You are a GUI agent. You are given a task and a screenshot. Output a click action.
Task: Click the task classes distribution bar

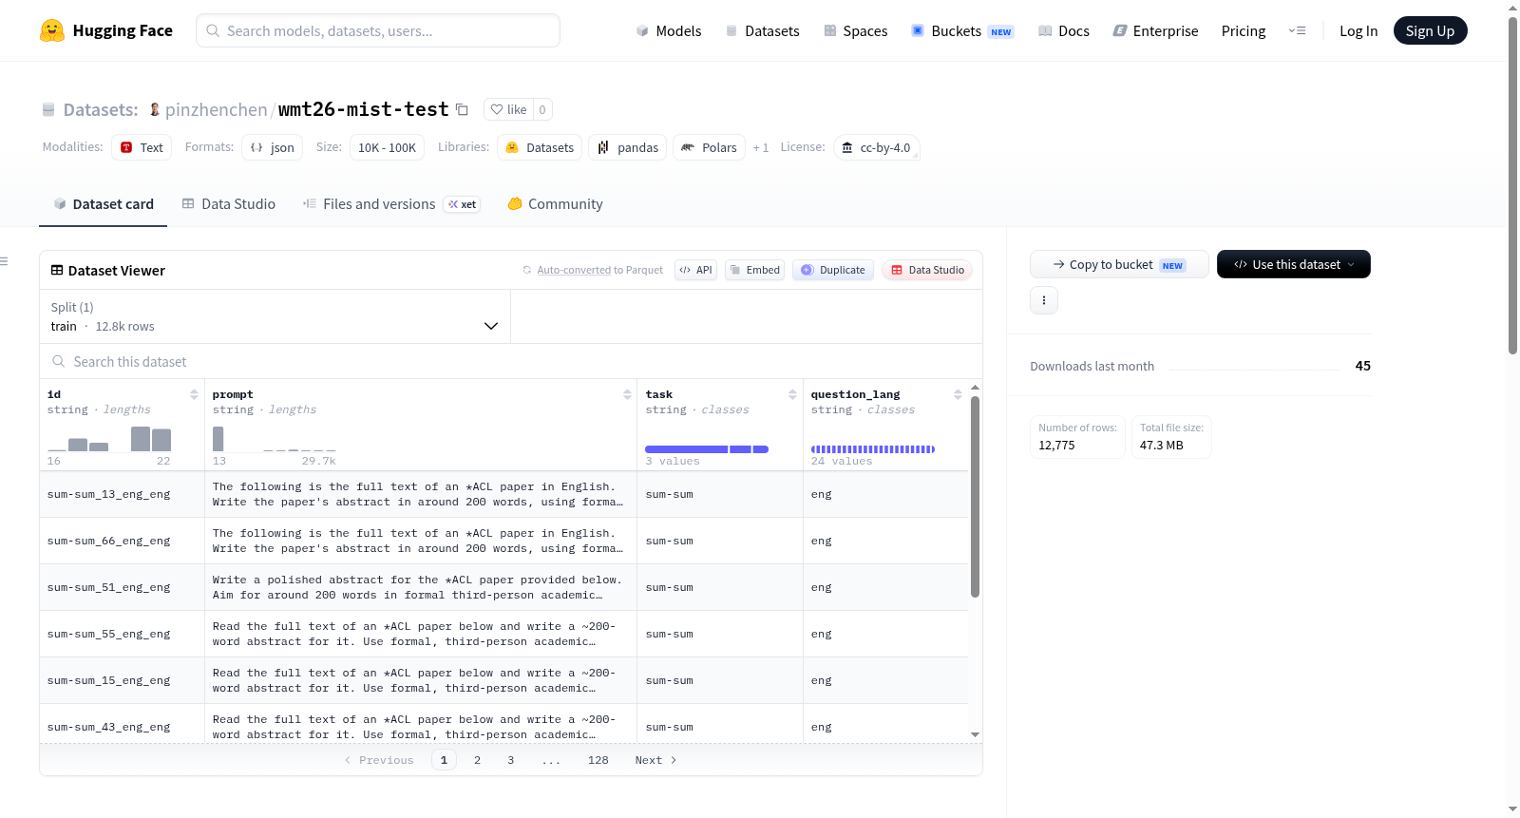[x=707, y=449]
